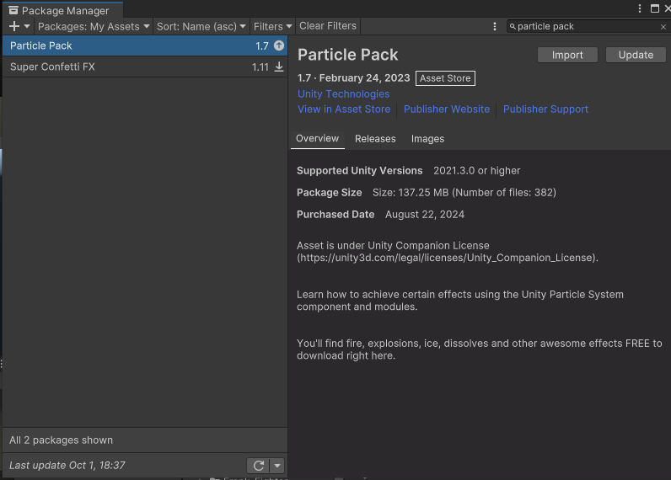This screenshot has width=671, height=480.
Task: Switch to the Overview tab
Action: [x=318, y=138]
